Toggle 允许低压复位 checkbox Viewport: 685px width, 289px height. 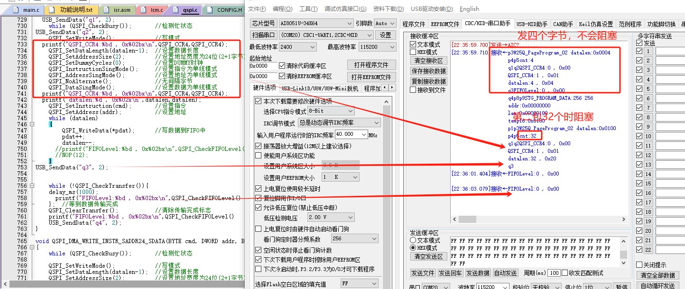(258, 207)
